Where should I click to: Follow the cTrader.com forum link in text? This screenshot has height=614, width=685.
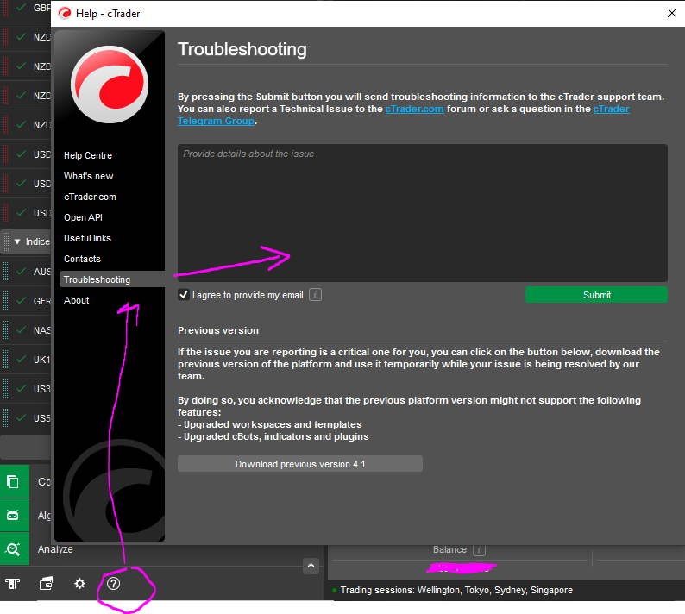pos(414,109)
